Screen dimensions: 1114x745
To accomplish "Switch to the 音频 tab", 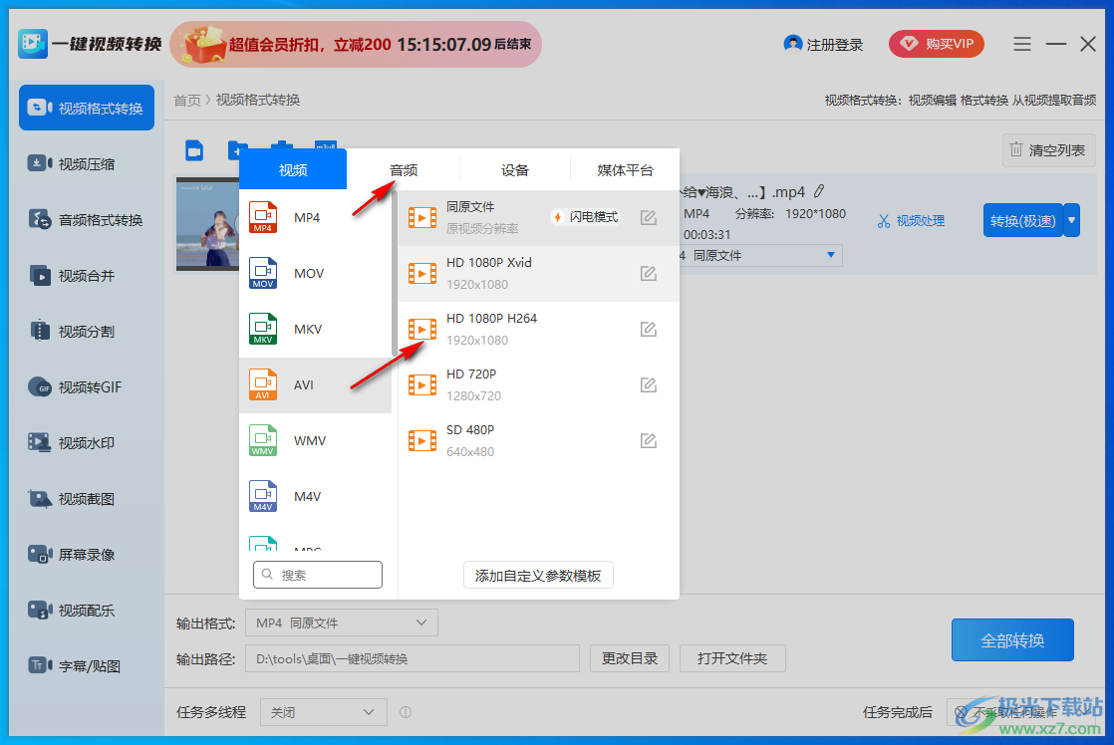I will pyautogui.click(x=404, y=170).
